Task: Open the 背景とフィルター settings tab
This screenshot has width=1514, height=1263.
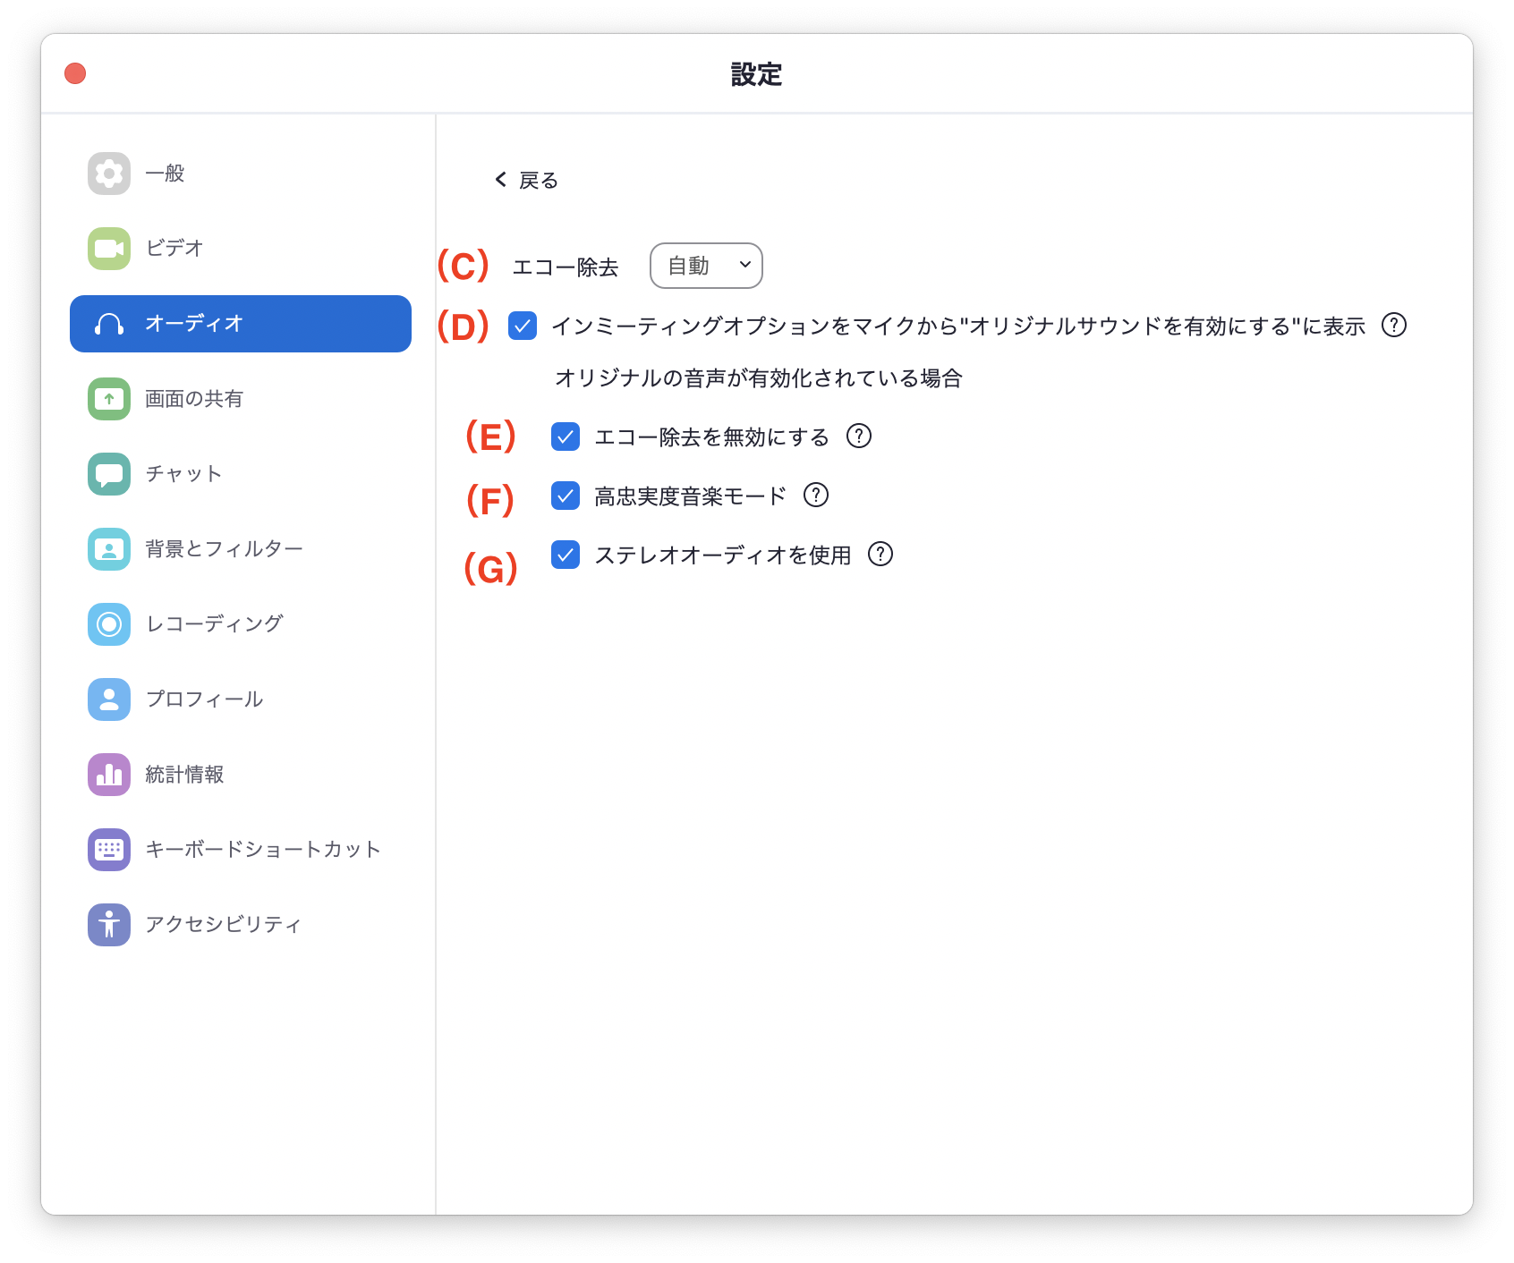Action: [241, 549]
